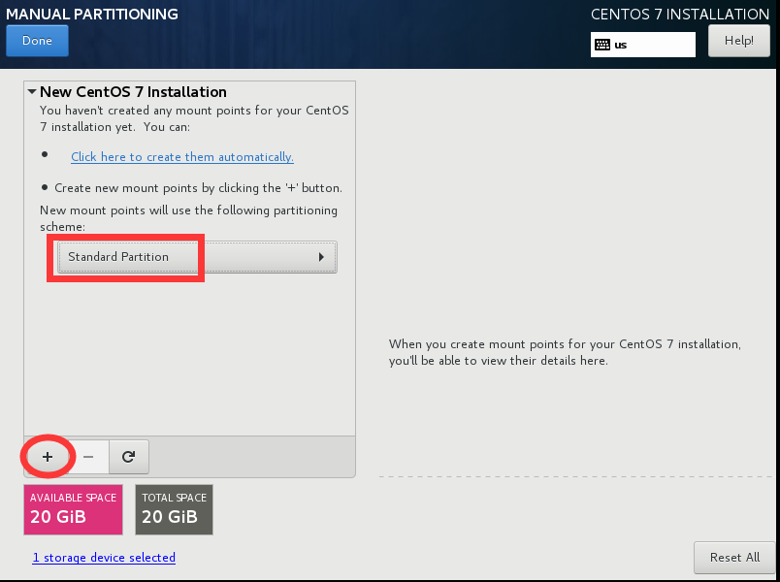Click link to create mount points automatically
This screenshot has width=780, height=582.
[x=182, y=157]
